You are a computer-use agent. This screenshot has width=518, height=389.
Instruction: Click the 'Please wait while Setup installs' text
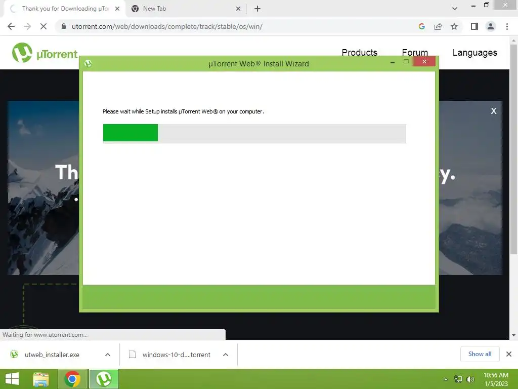(x=183, y=111)
